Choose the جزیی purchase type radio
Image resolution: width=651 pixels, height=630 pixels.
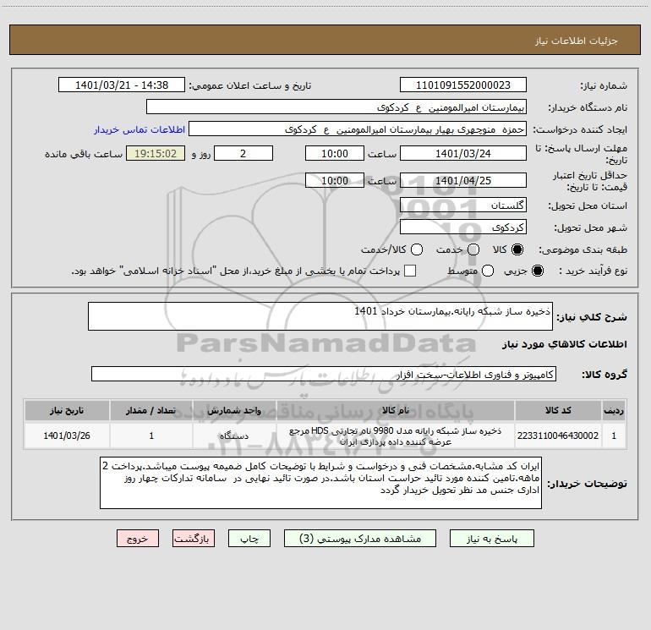(537, 271)
